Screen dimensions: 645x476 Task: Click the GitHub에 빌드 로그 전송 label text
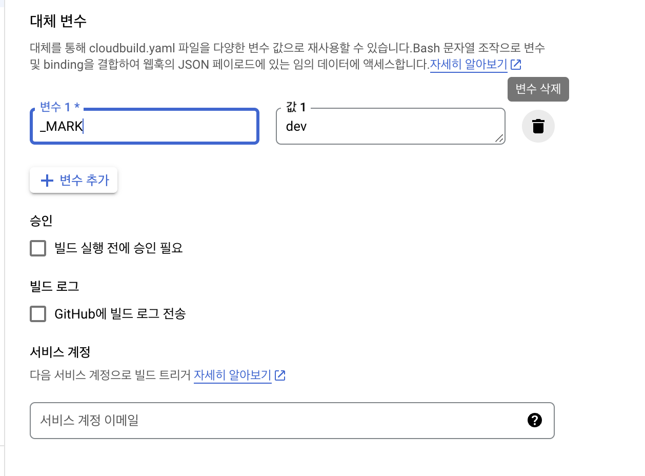(120, 314)
